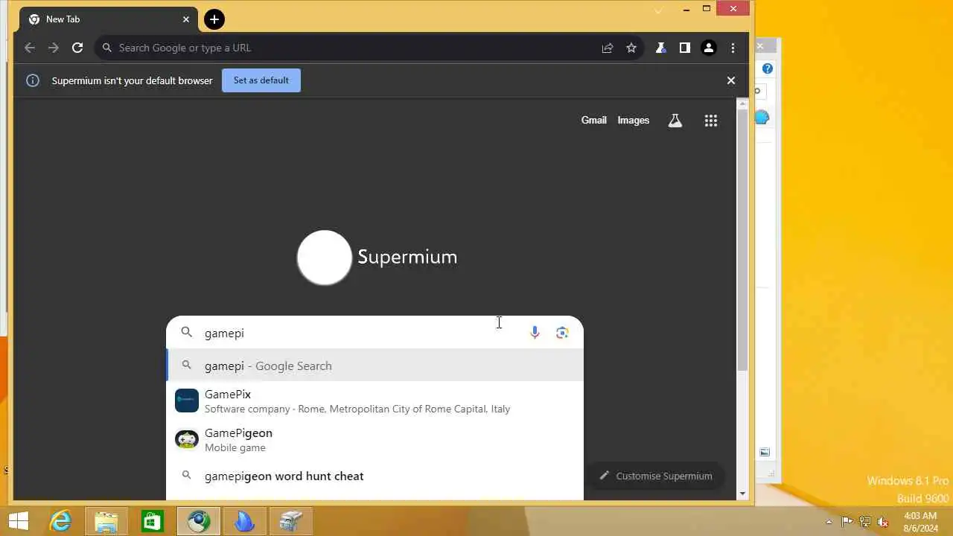Click the Supermium logo circle
Screen dimensions: 953x536
pos(325,257)
